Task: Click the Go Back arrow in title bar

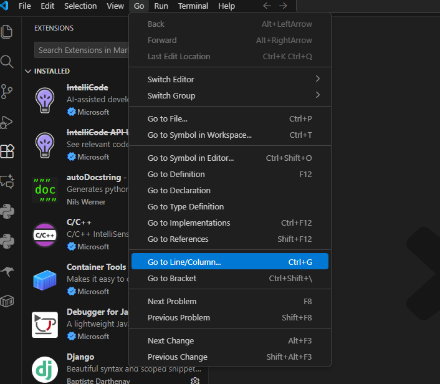Action: (267, 6)
